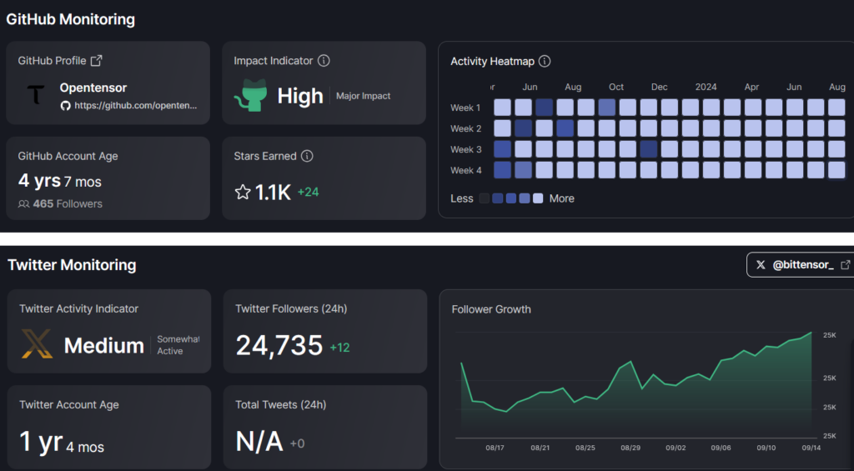This screenshot has width=854, height=471.
Task: Click the darkest navy cell in Week 1 row
Action: point(544,108)
